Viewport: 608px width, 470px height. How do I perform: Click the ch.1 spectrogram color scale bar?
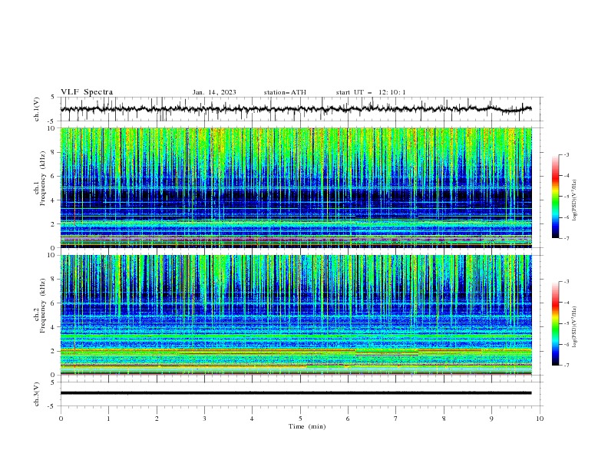click(556, 197)
